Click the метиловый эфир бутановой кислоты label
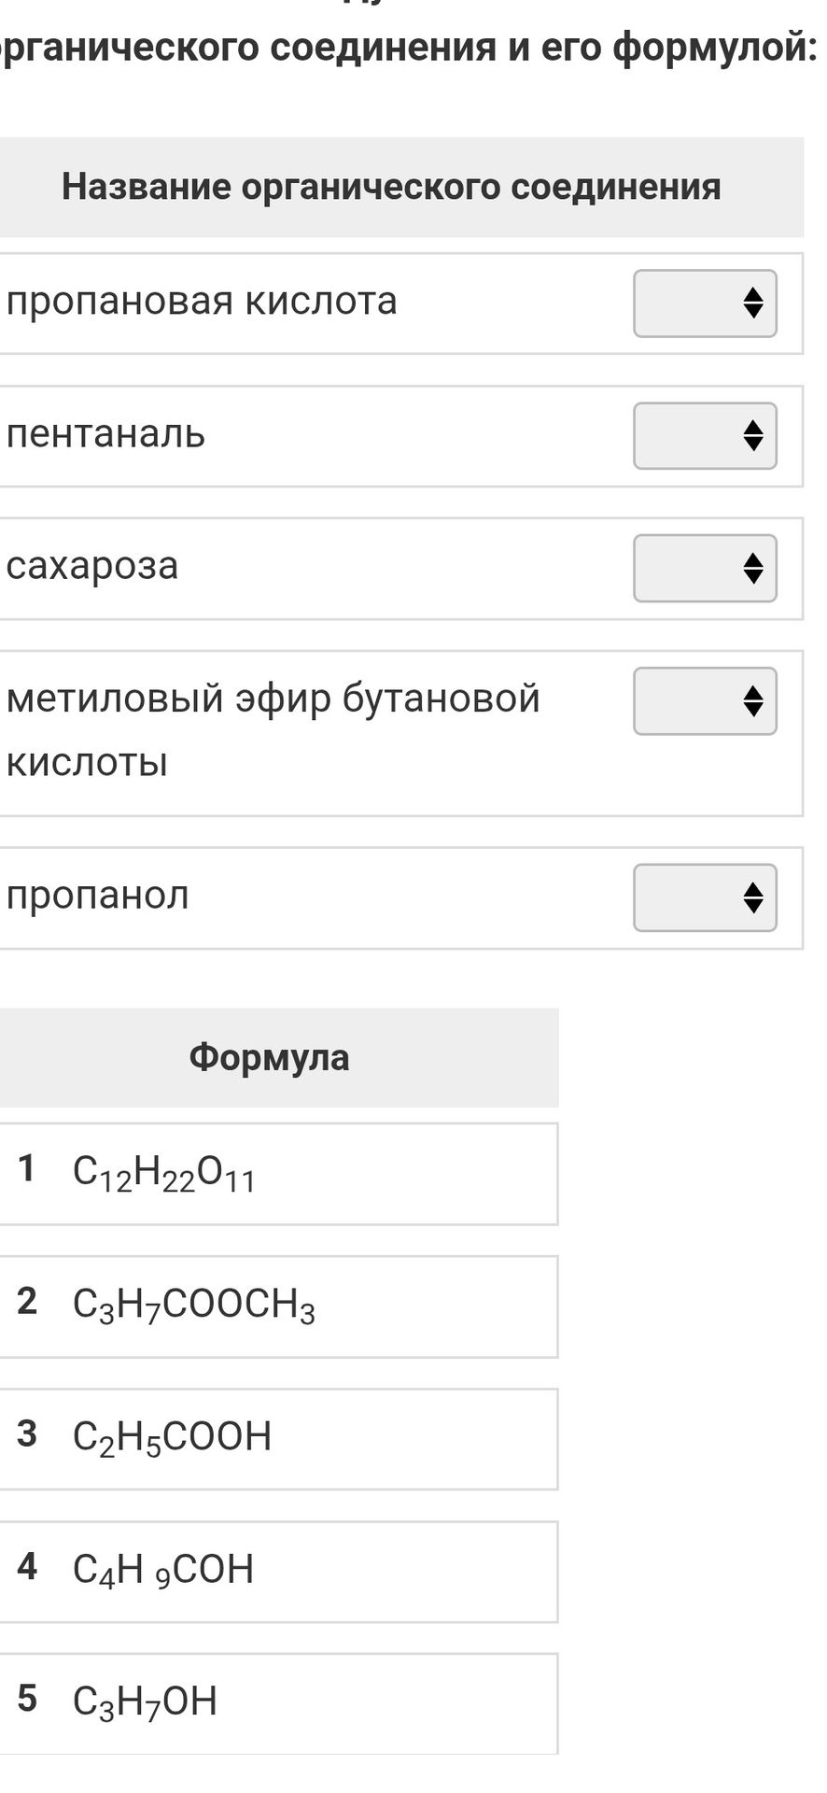827x1793 pixels. tap(273, 729)
